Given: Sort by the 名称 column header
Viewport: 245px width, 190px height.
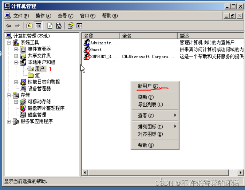Looking at the screenshot, I should point(101,36).
